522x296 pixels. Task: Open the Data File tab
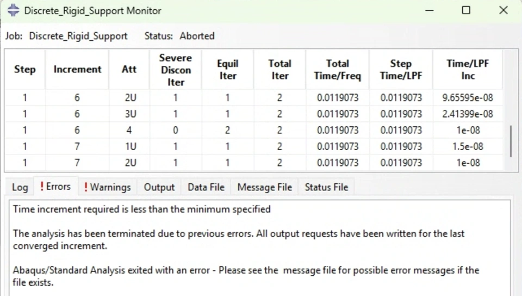point(206,187)
